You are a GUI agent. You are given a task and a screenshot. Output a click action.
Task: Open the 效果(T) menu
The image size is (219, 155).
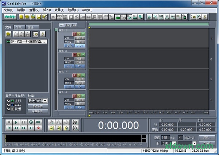(x=59, y=10)
